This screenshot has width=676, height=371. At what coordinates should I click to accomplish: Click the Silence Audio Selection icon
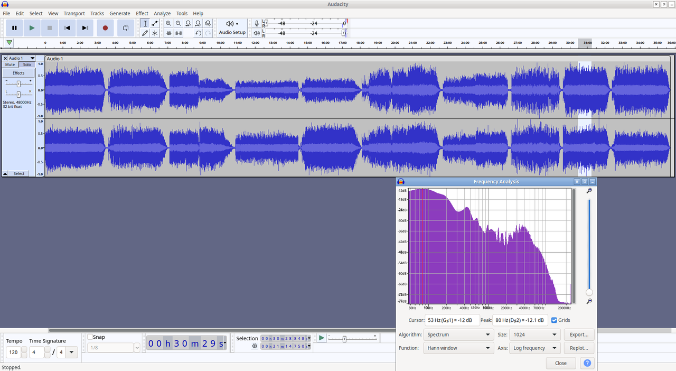[179, 33]
